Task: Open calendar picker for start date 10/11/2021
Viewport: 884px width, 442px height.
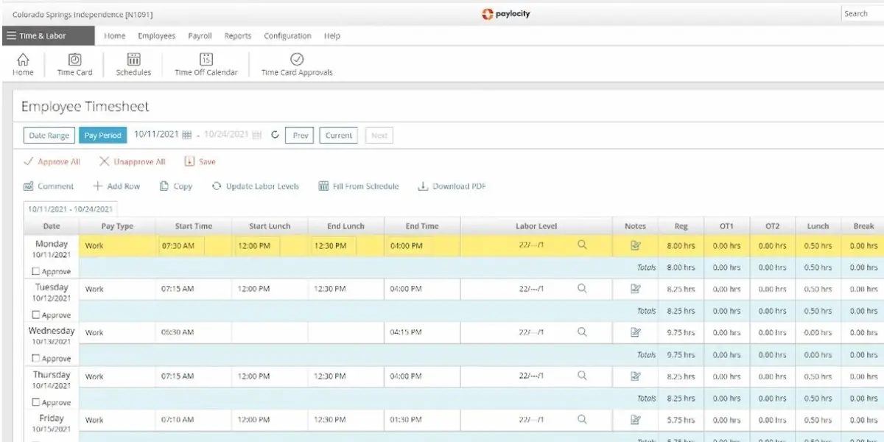Action: tap(187, 135)
